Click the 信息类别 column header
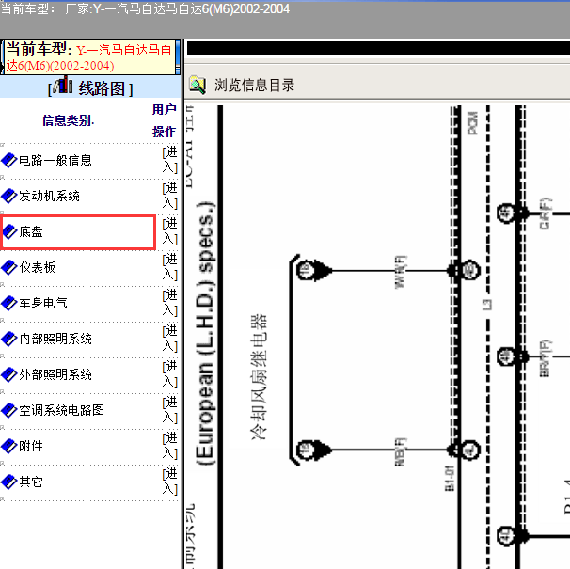Viewport: 570px width, 569px height. [68, 120]
